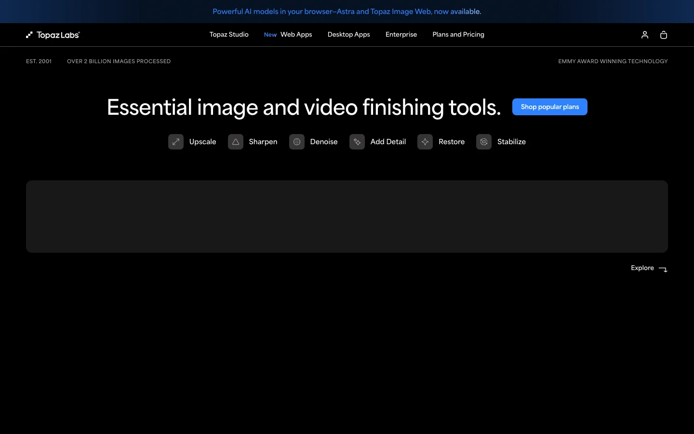
Task: Choose the Denoise label
Action: pos(324,142)
